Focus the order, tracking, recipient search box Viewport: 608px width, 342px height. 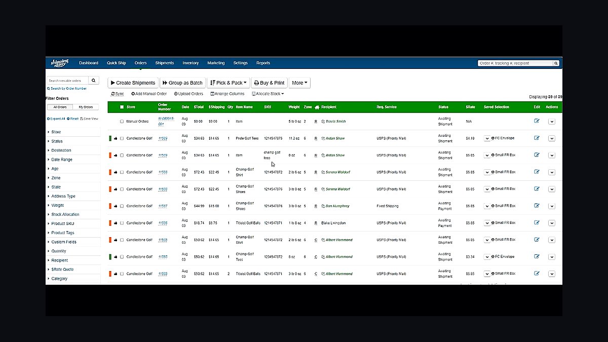(515, 63)
